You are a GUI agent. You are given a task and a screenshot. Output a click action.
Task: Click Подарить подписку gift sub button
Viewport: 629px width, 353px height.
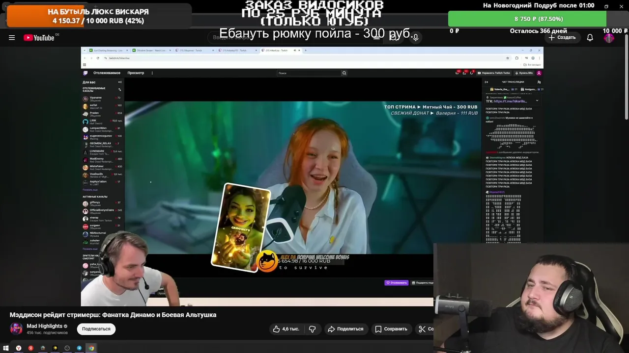click(423, 283)
